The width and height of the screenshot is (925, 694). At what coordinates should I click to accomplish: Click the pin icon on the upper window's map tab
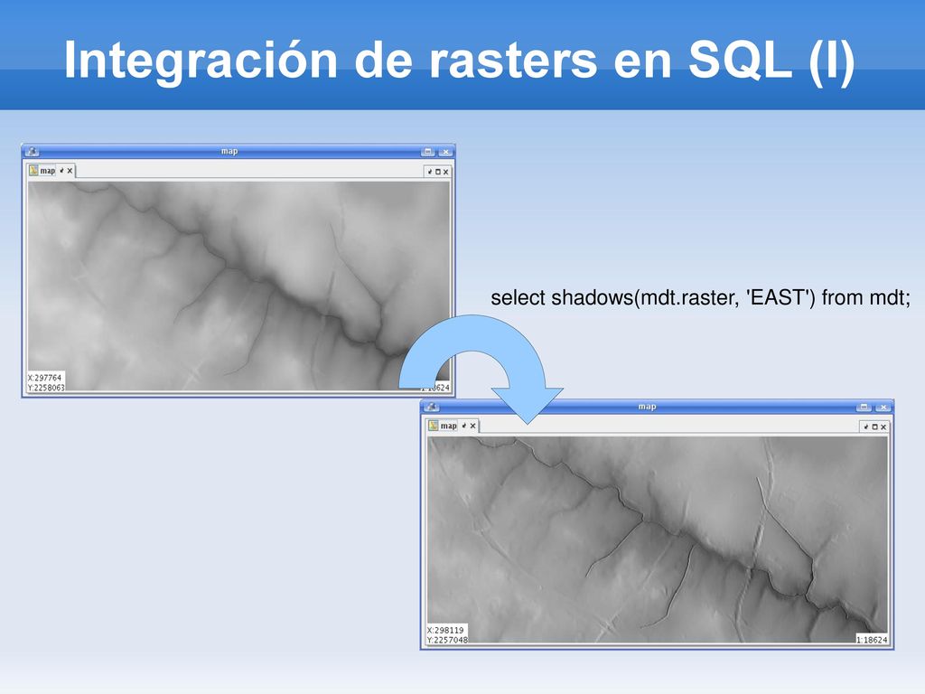[x=61, y=171]
